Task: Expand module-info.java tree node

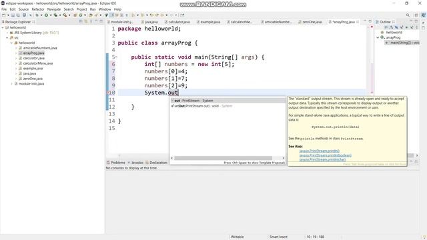Action: point(12,84)
